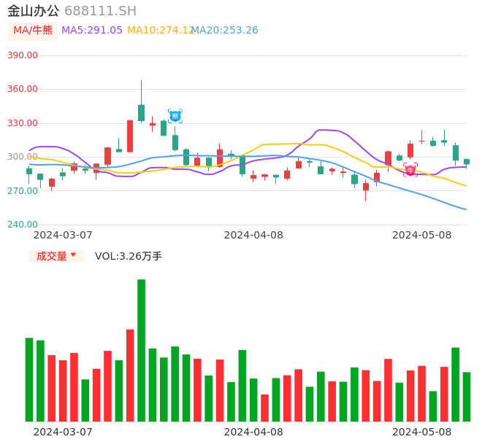Click the 270.00 price axis label
The width and height of the screenshot is (501, 442).
(23, 191)
